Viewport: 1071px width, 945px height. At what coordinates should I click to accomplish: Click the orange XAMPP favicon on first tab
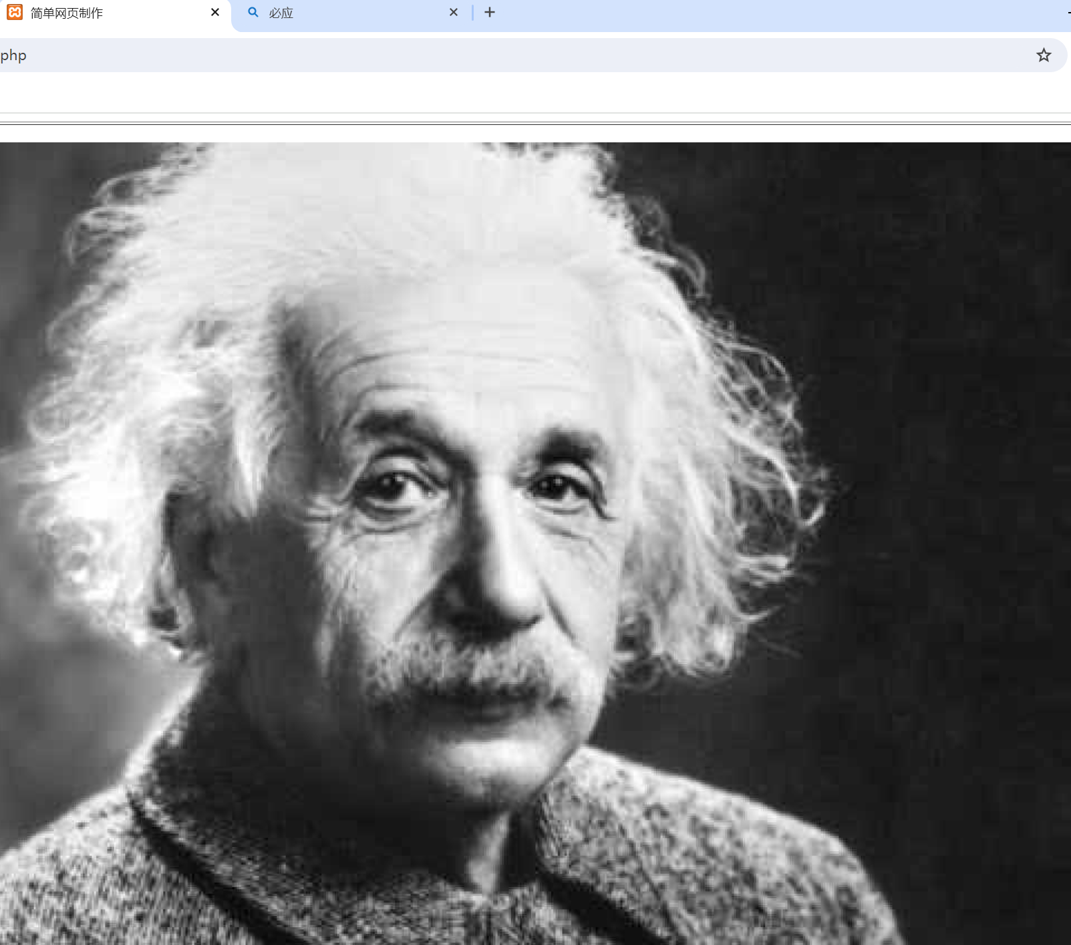coord(15,13)
